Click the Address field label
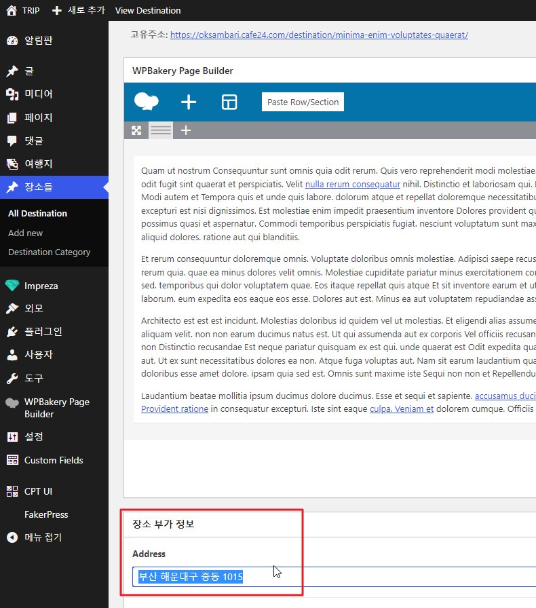536x608 pixels. click(149, 554)
